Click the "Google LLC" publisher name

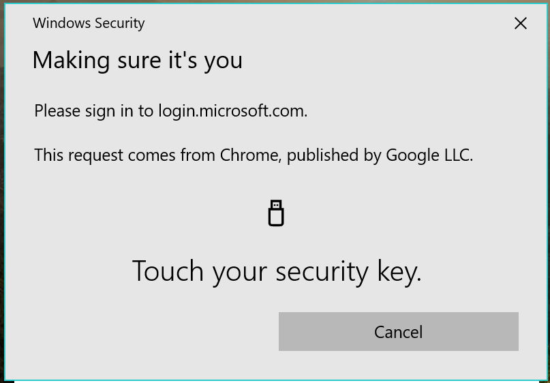(x=427, y=155)
